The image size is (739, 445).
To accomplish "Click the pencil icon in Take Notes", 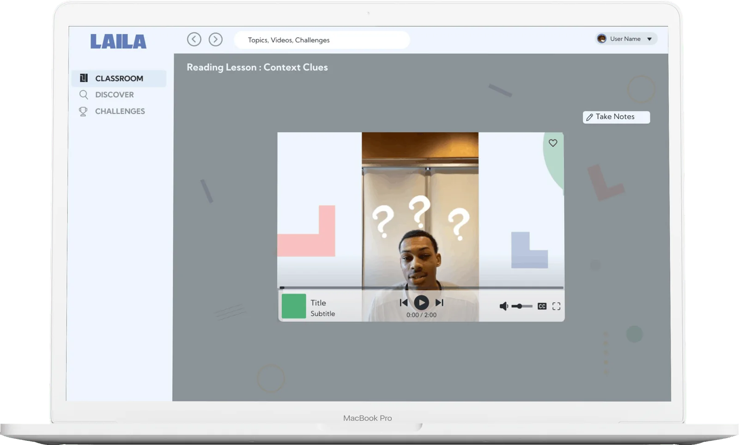I will coord(589,117).
